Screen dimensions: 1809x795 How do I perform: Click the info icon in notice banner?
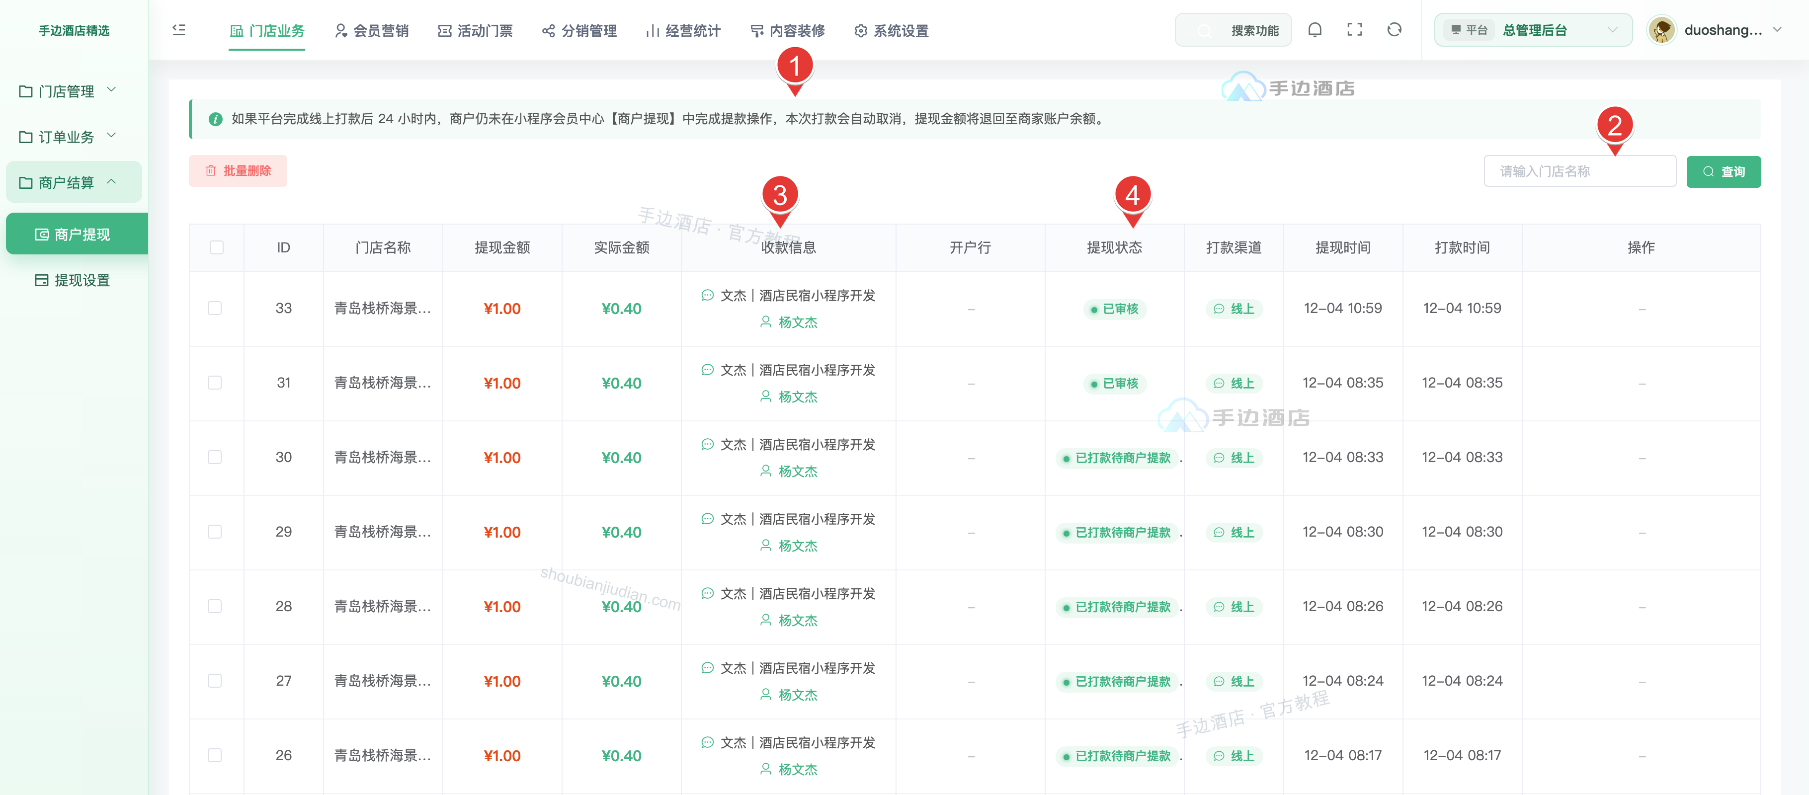point(216,119)
